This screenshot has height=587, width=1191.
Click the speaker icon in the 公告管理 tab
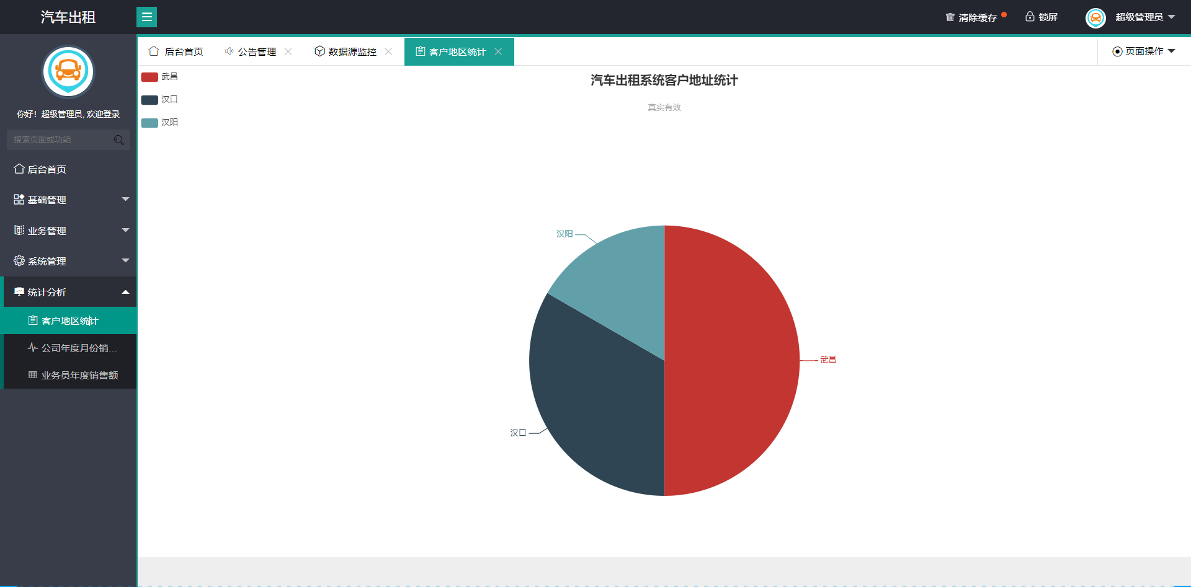pyautogui.click(x=229, y=51)
